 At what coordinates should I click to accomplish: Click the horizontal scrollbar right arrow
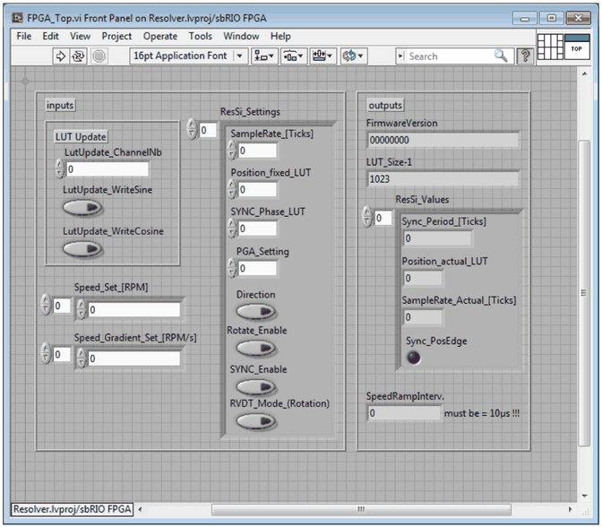pyautogui.click(x=570, y=510)
